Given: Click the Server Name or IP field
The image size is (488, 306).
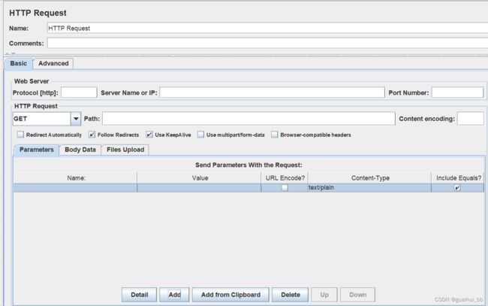Looking at the screenshot, I should tap(273, 92).
